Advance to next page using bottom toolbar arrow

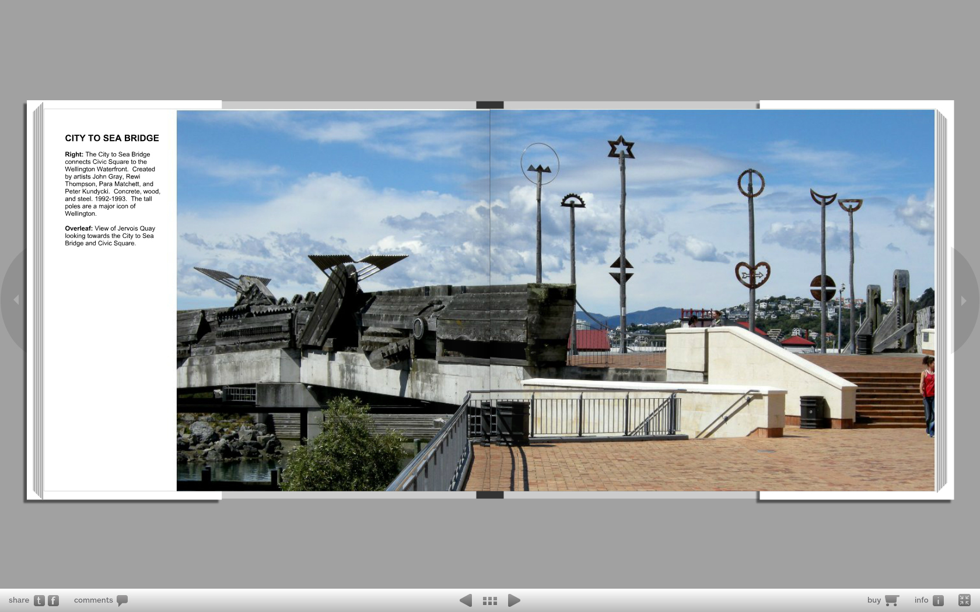(x=514, y=600)
